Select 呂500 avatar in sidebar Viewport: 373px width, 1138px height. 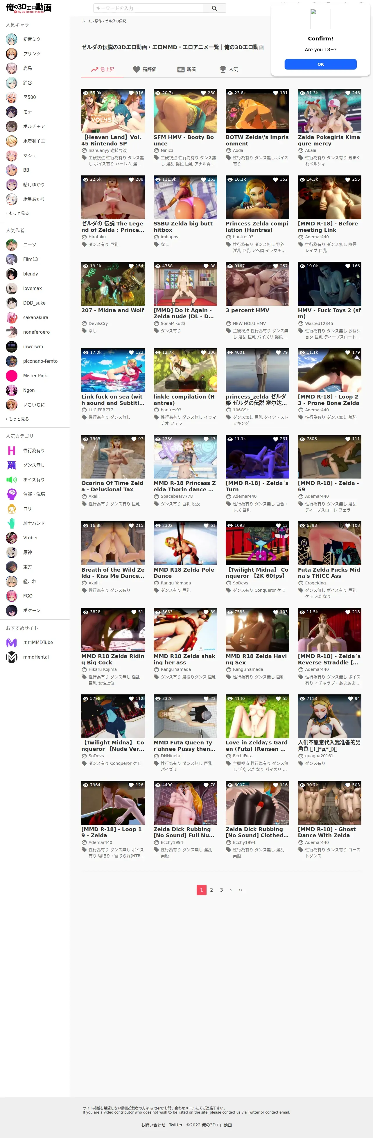(x=12, y=98)
